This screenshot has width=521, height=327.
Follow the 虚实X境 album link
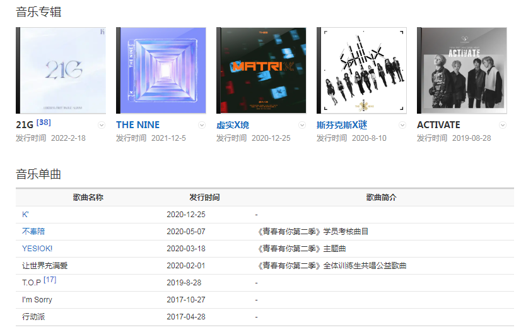[x=233, y=125]
